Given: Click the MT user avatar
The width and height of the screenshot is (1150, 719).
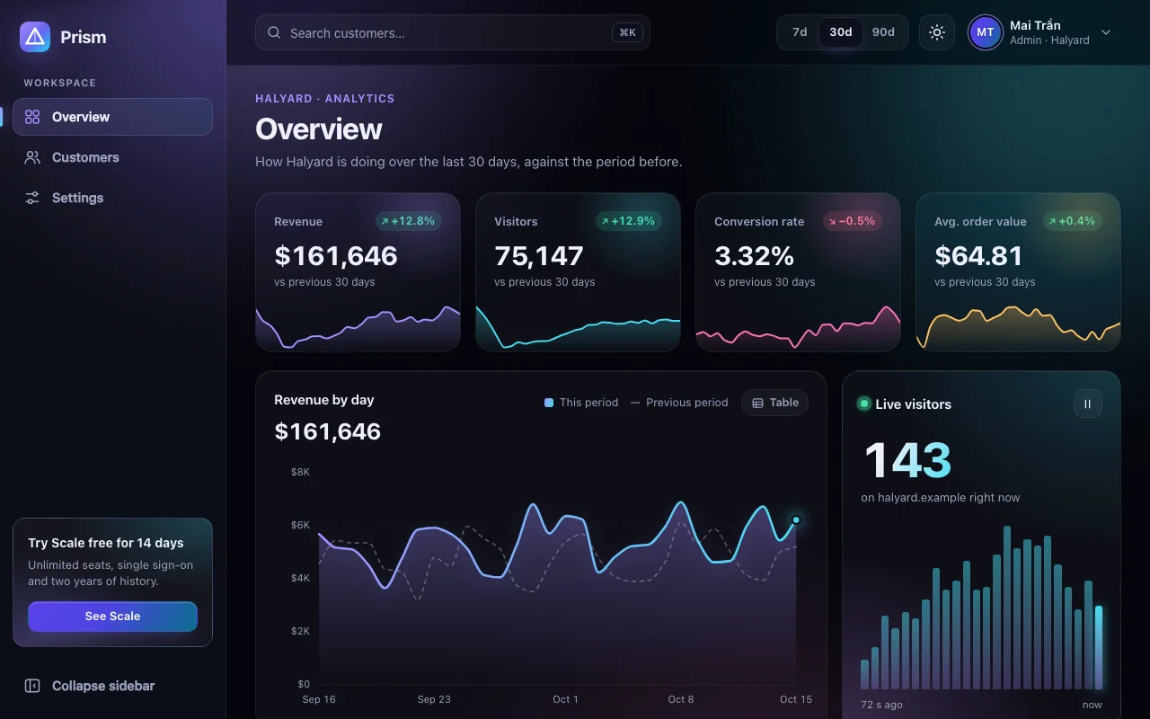Looking at the screenshot, I should click(986, 32).
